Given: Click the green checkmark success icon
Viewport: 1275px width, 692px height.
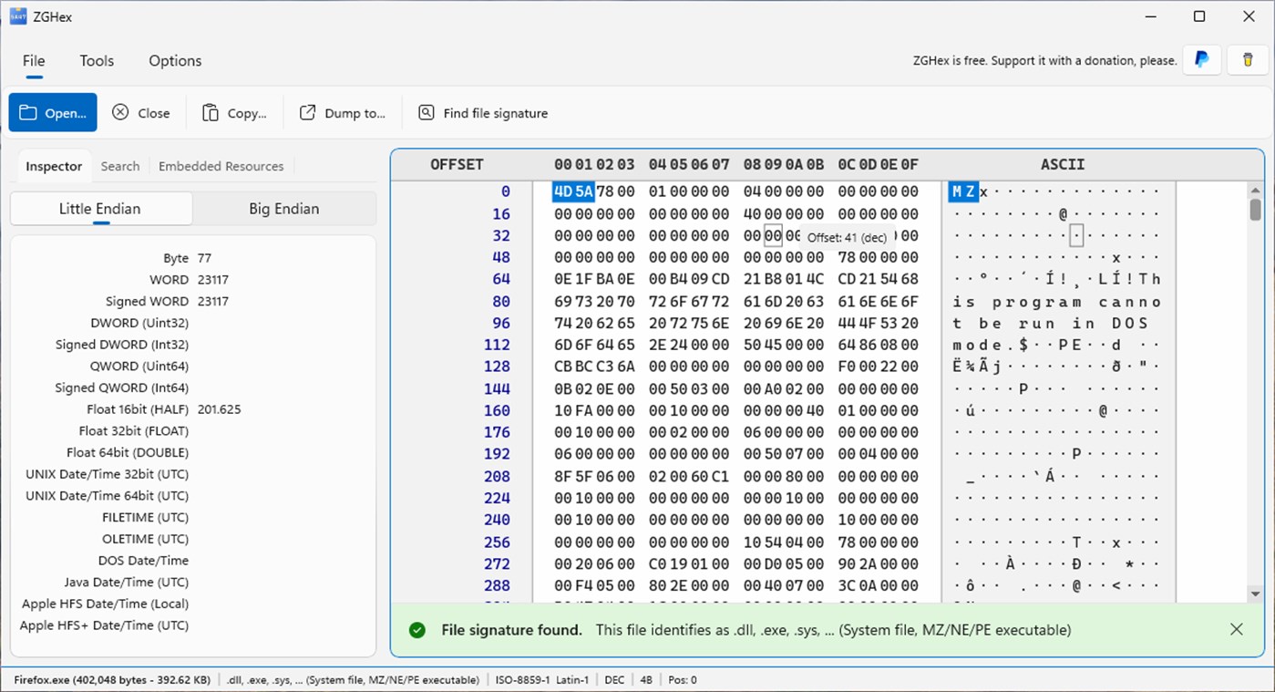Looking at the screenshot, I should point(417,630).
